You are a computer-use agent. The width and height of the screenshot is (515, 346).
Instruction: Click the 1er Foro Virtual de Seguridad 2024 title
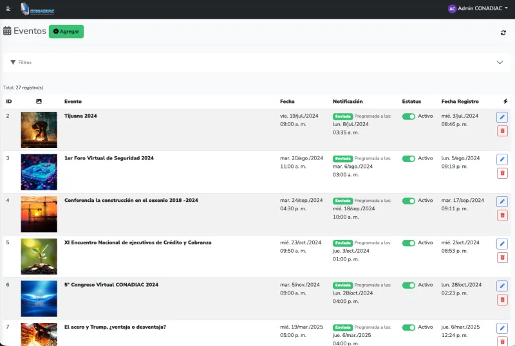[109, 158]
